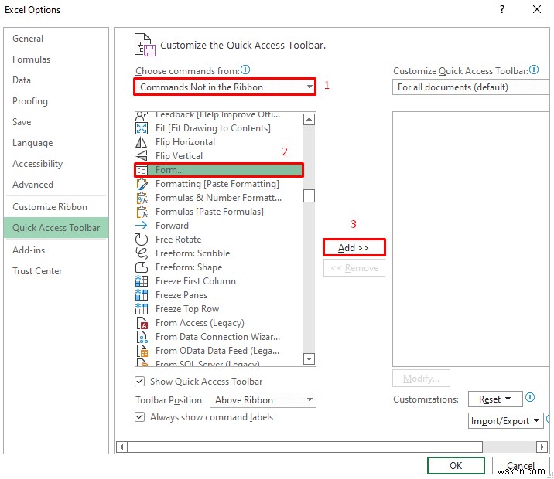Click the From Access (Legacy) icon

point(142,323)
